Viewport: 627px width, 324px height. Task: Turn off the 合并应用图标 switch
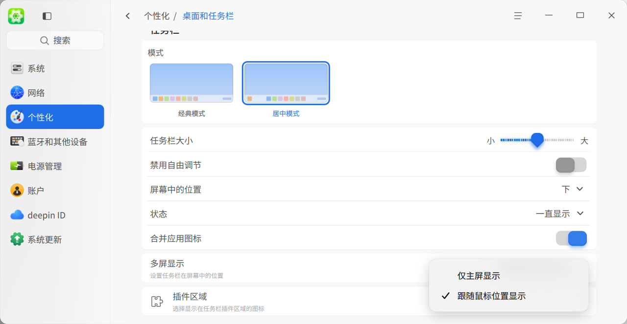coord(571,238)
